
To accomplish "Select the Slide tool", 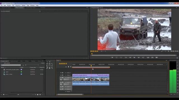I will (x=52, y=66).
